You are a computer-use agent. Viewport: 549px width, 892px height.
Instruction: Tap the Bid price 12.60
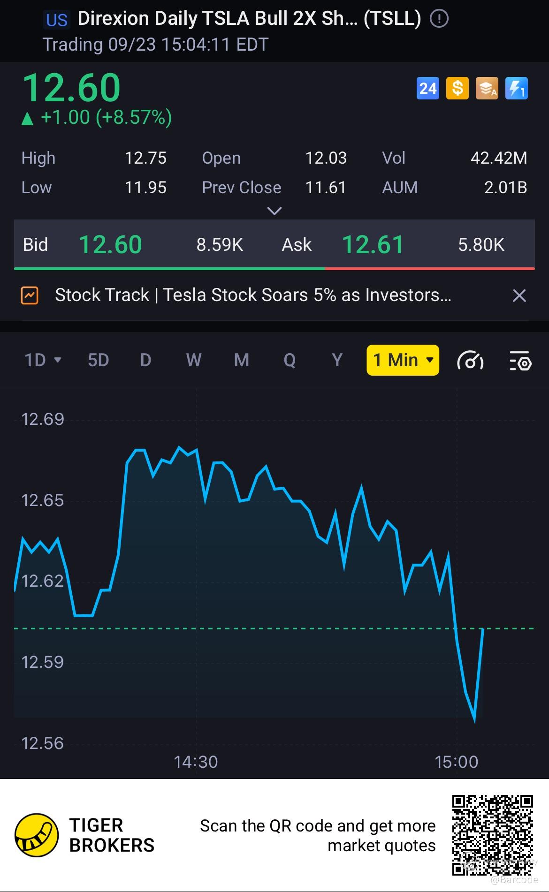(x=110, y=245)
